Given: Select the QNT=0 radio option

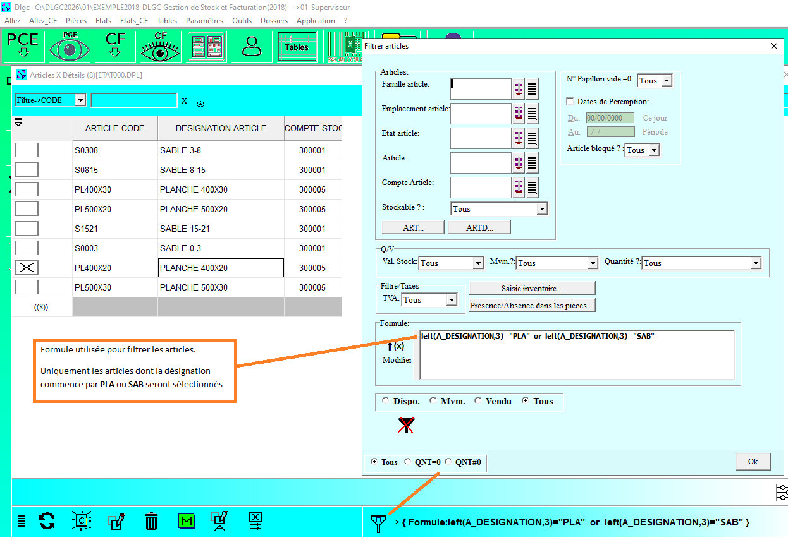Looking at the screenshot, I should click(x=408, y=462).
